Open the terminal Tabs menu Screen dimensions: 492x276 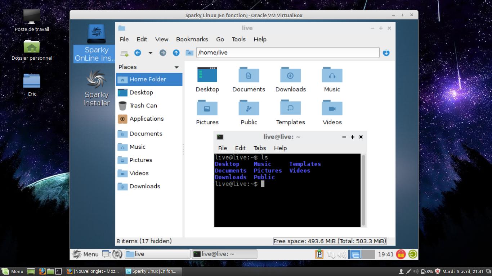[260, 148]
